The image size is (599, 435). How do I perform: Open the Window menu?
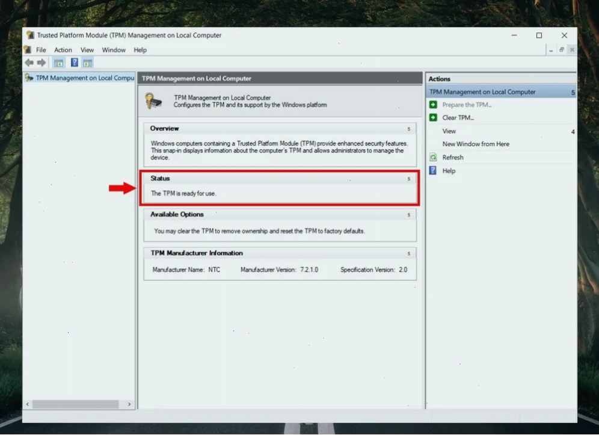(x=114, y=50)
